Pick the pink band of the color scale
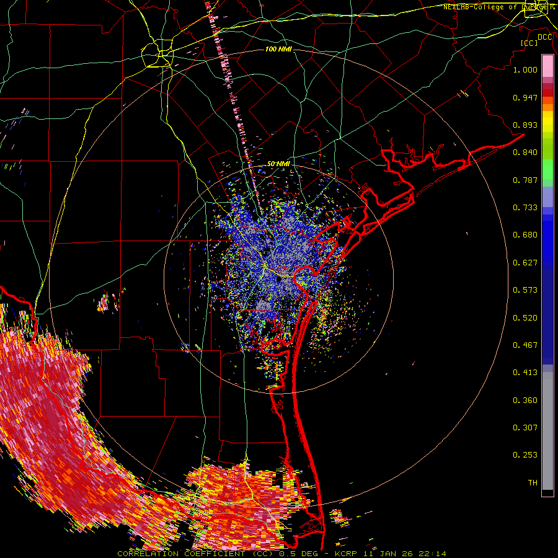 [547, 66]
